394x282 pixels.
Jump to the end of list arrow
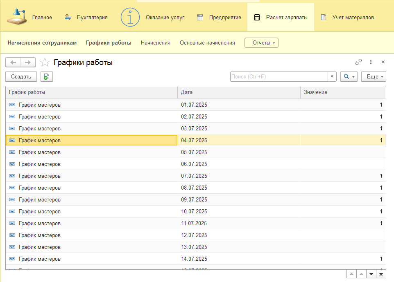[x=381, y=274]
